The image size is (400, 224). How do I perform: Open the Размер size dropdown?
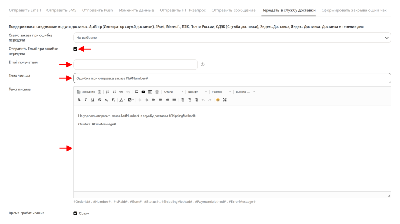[x=221, y=92]
